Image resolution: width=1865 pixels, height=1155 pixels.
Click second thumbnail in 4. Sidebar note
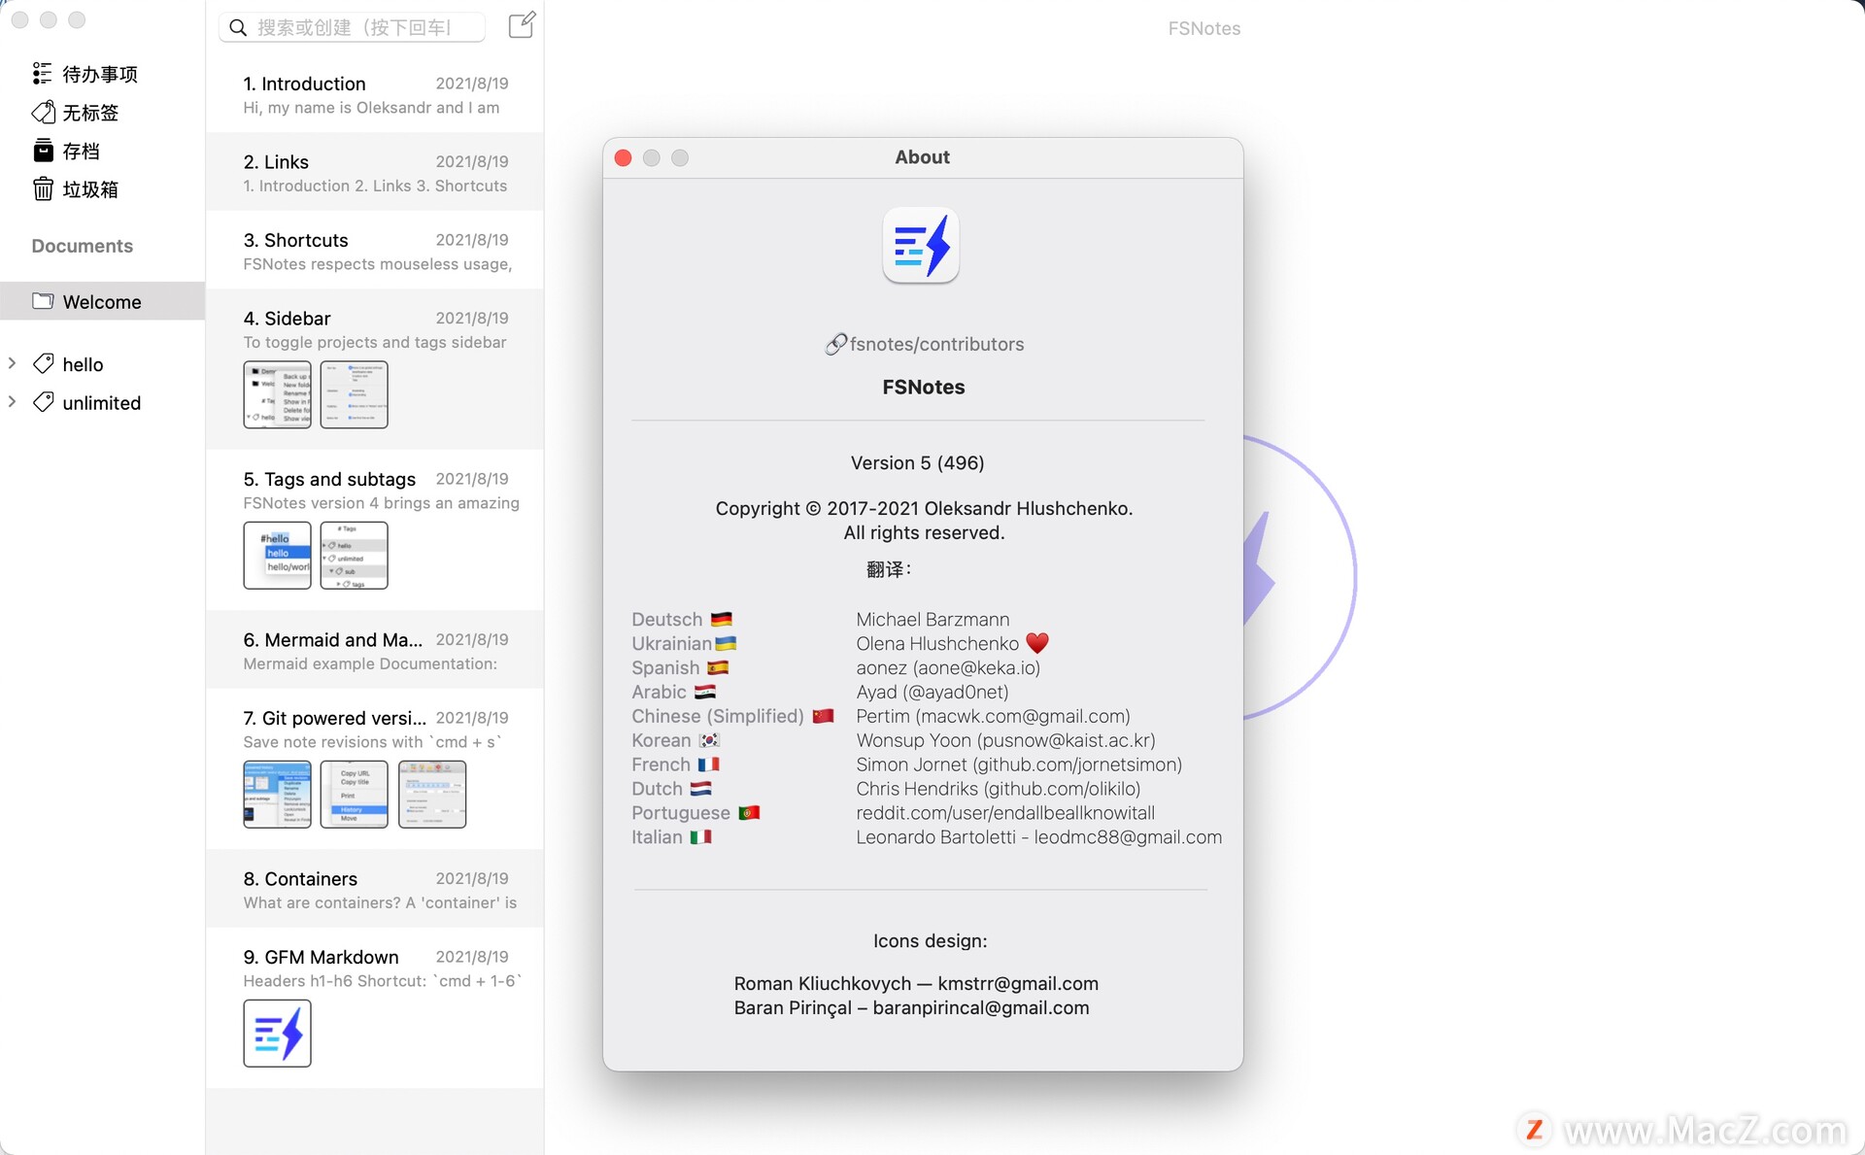click(355, 394)
